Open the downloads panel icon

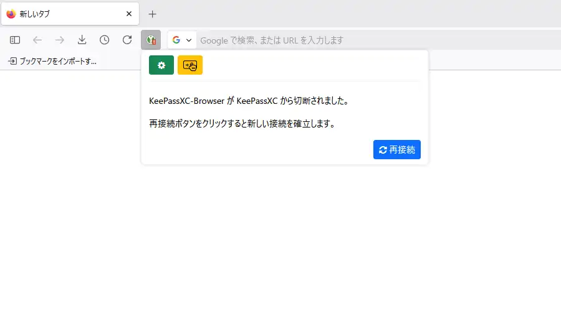(x=82, y=40)
